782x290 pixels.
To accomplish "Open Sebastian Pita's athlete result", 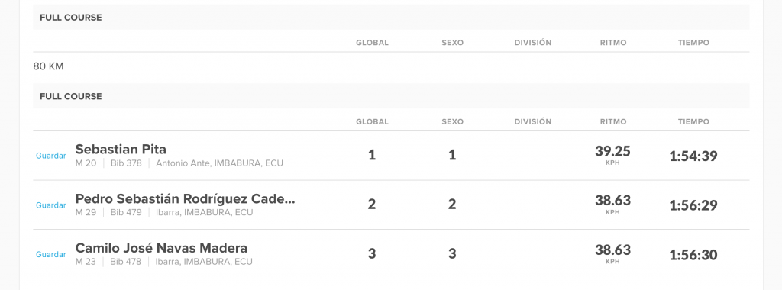I will [121, 150].
